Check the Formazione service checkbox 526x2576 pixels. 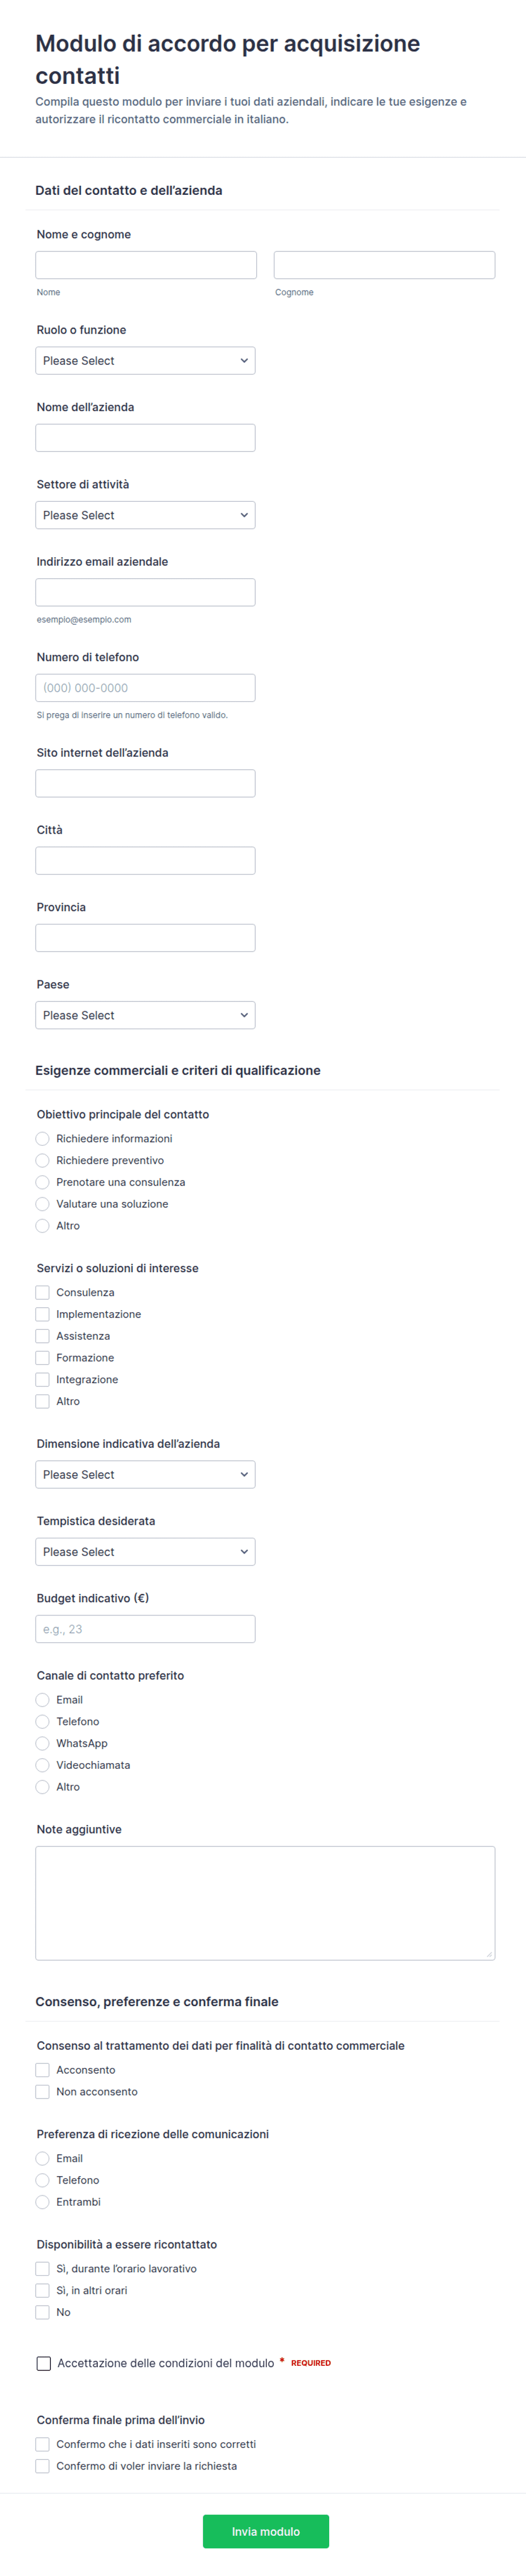click(42, 1357)
